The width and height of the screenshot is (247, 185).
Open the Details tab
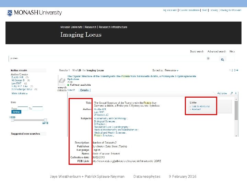84,90
